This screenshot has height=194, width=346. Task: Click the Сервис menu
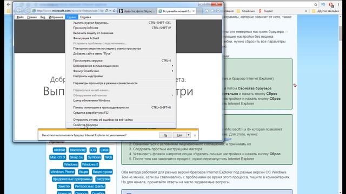tap(71, 17)
